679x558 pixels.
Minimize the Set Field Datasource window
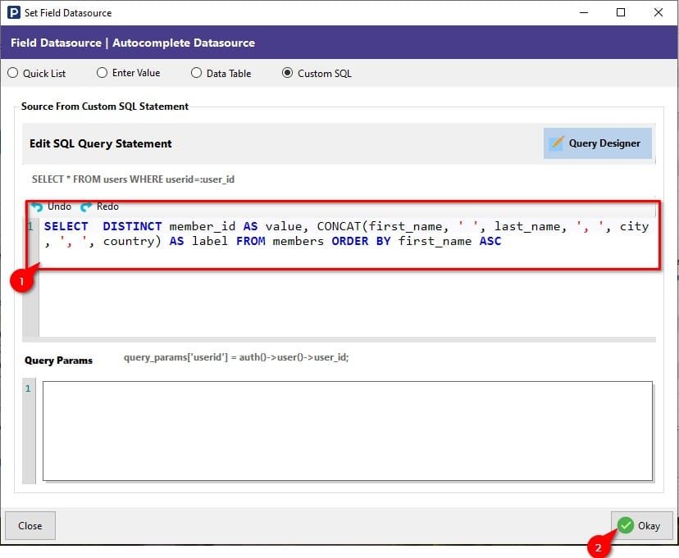[584, 12]
